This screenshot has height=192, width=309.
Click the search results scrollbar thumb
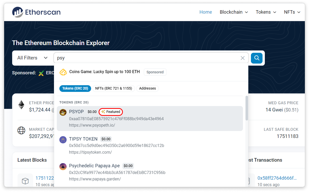coord(247,108)
